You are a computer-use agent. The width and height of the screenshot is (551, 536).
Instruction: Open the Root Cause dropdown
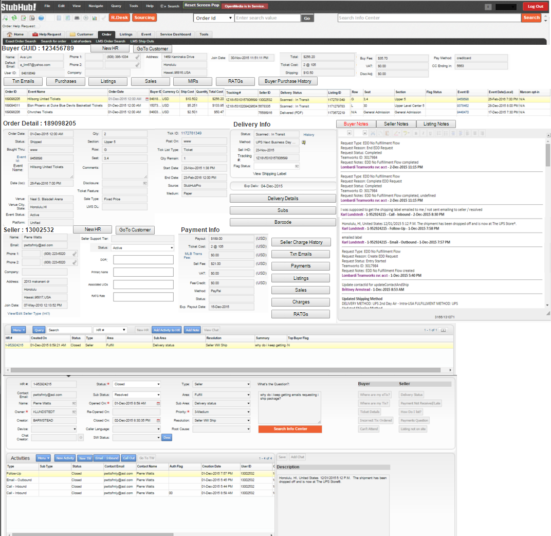pyautogui.click(x=222, y=429)
